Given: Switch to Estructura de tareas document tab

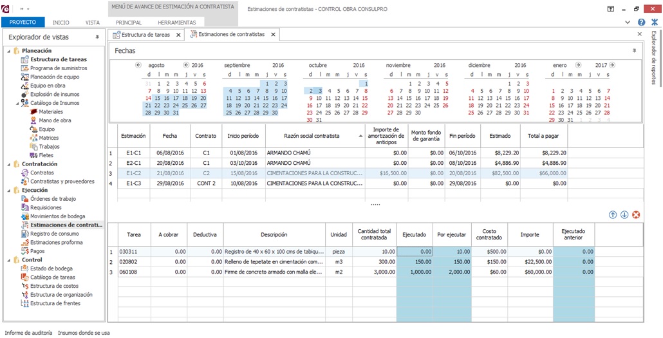Looking at the screenshot, I should 145,35.
